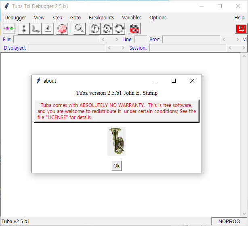Click the red STOP sign icon
The image size is (248, 226).
tap(62, 29)
